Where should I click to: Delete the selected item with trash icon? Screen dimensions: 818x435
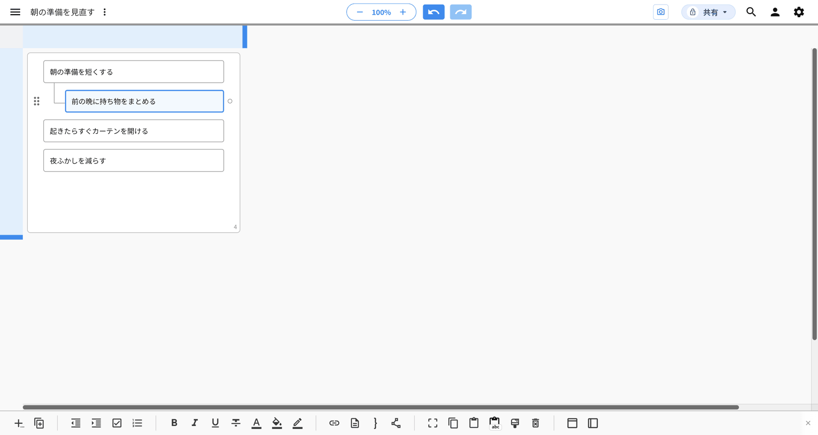pyautogui.click(x=536, y=423)
